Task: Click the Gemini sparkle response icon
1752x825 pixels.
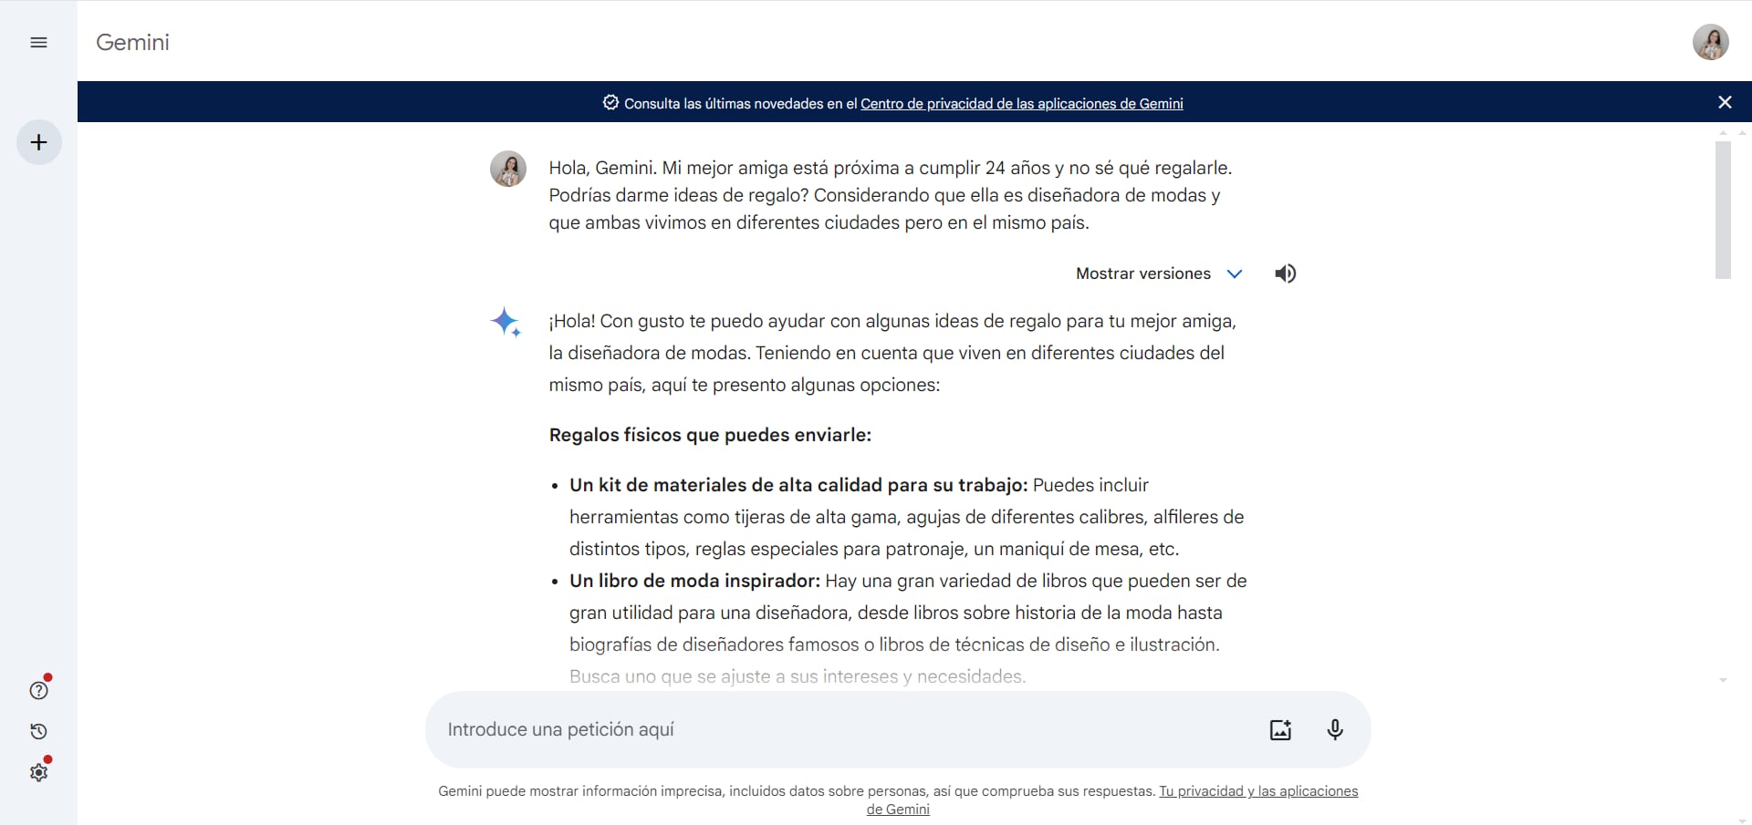Action: pos(506,322)
